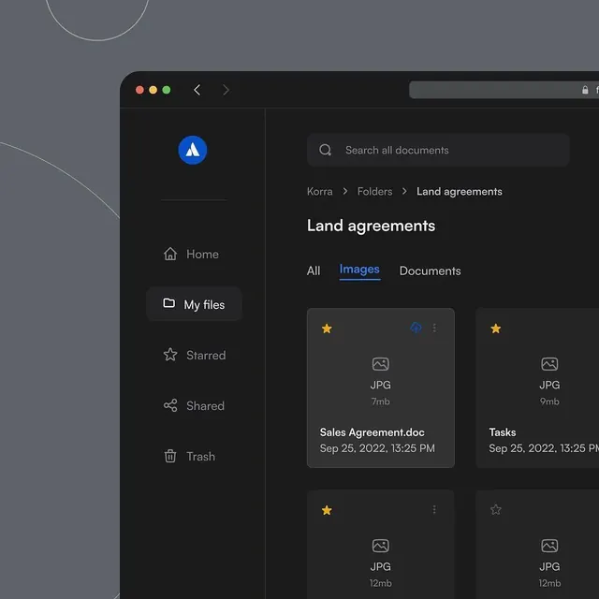
Task: Select the Images tab
Action: coord(359,270)
